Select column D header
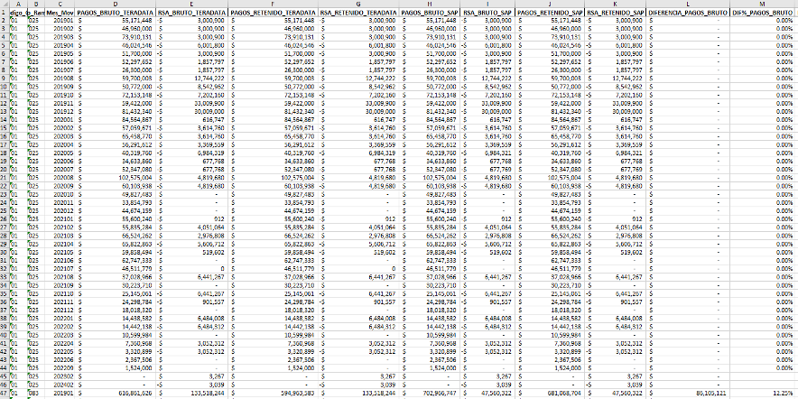 (x=116, y=4)
